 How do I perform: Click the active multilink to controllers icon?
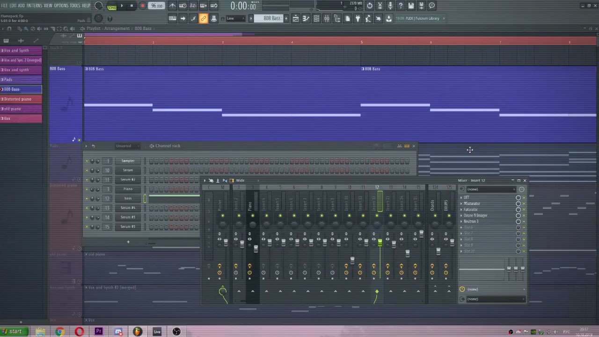[x=204, y=18]
